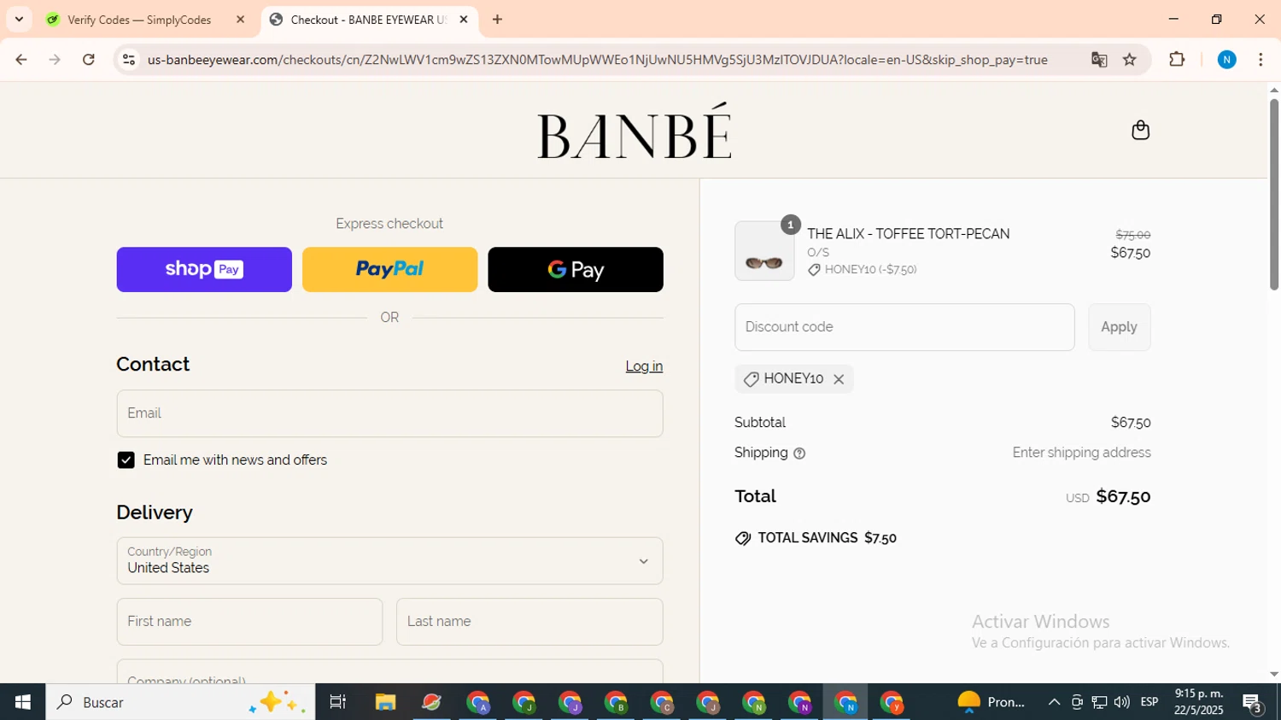Click into the Last name field

coord(529,622)
